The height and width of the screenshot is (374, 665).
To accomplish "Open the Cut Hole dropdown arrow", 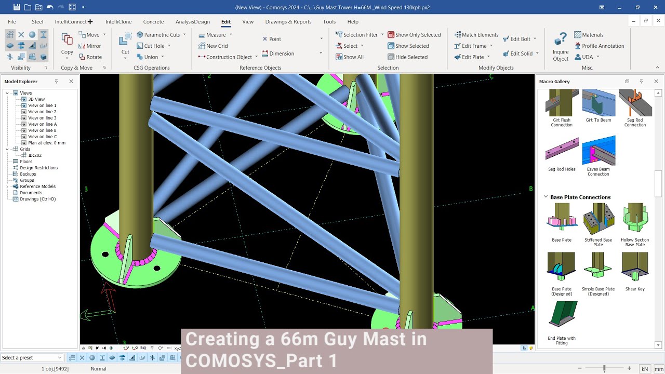I will click(x=169, y=46).
